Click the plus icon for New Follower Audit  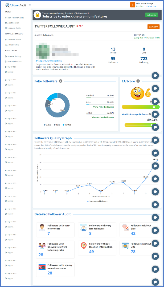[6, 18]
